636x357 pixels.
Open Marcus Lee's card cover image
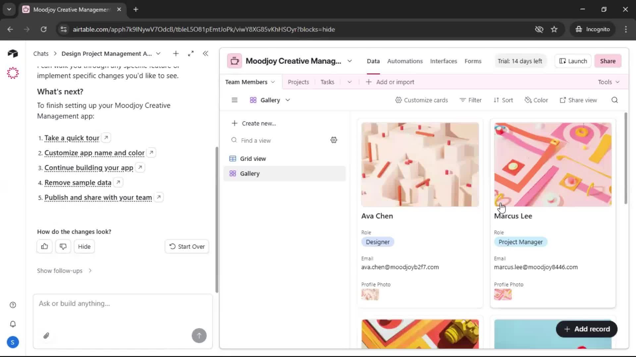click(553, 165)
